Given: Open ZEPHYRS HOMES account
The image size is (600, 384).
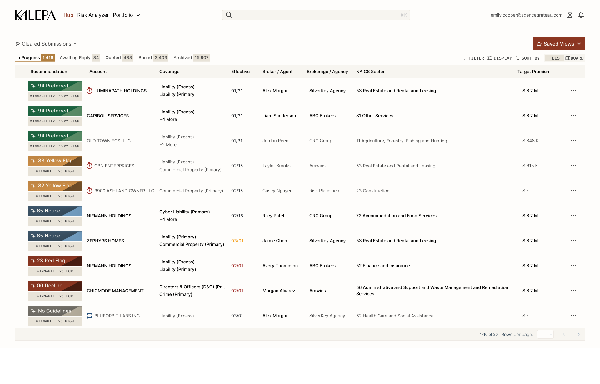Looking at the screenshot, I should [x=105, y=241].
